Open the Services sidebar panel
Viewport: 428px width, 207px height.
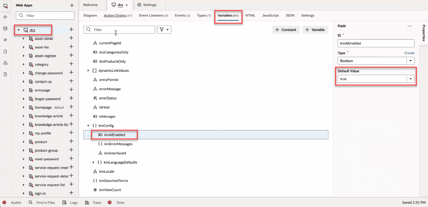point(5,39)
